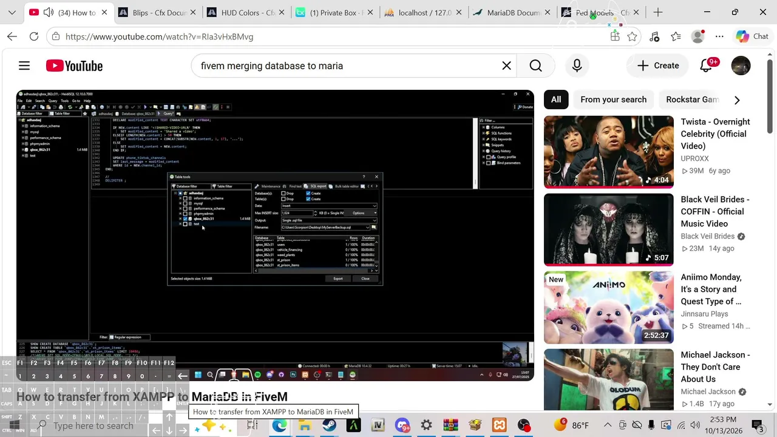Open File Explorer from the taskbar

pos(305,425)
